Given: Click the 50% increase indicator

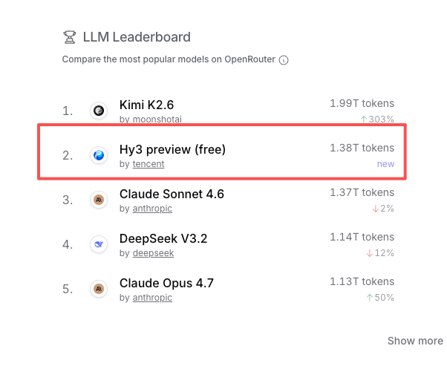Looking at the screenshot, I should coord(380,297).
